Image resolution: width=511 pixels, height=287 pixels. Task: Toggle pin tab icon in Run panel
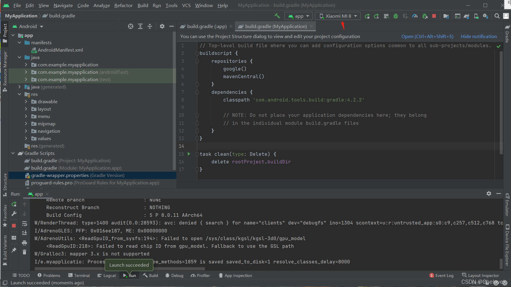coord(14,250)
